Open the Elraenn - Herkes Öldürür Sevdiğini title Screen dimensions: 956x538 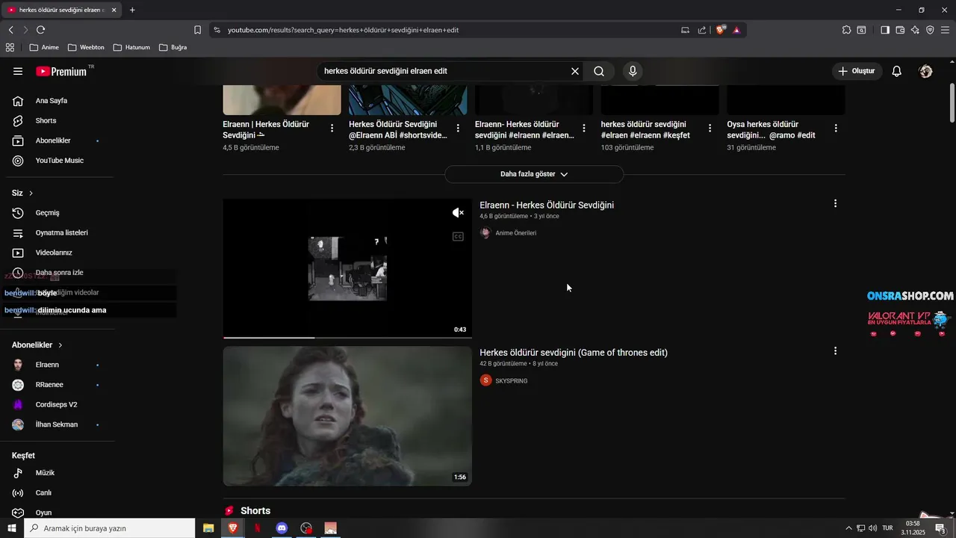pos(547,205)
